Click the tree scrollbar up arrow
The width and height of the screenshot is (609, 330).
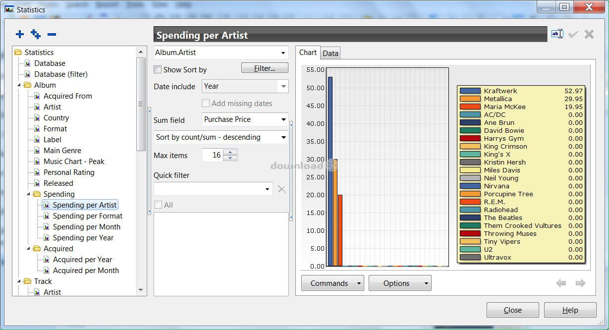coord(141,52)
